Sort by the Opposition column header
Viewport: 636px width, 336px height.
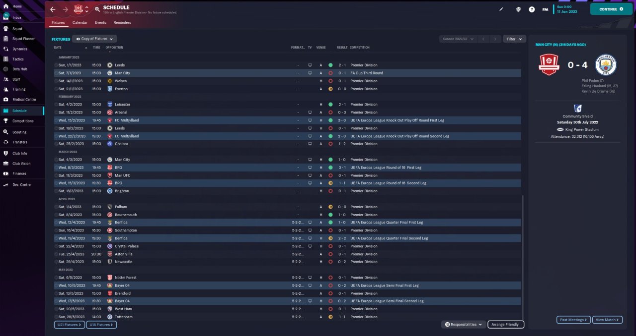point(114,48)
